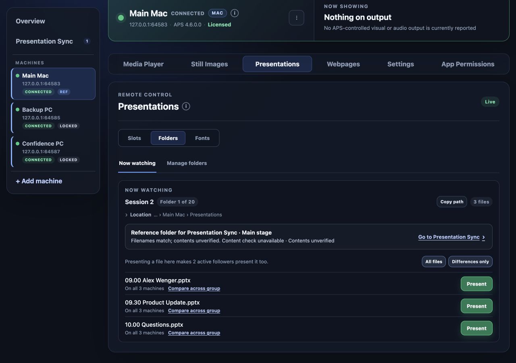Add a new machine
Screen dimensions: 516x363
(x=39, y=181)
